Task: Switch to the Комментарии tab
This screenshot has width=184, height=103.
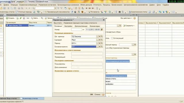Action: tap(95, 26)
